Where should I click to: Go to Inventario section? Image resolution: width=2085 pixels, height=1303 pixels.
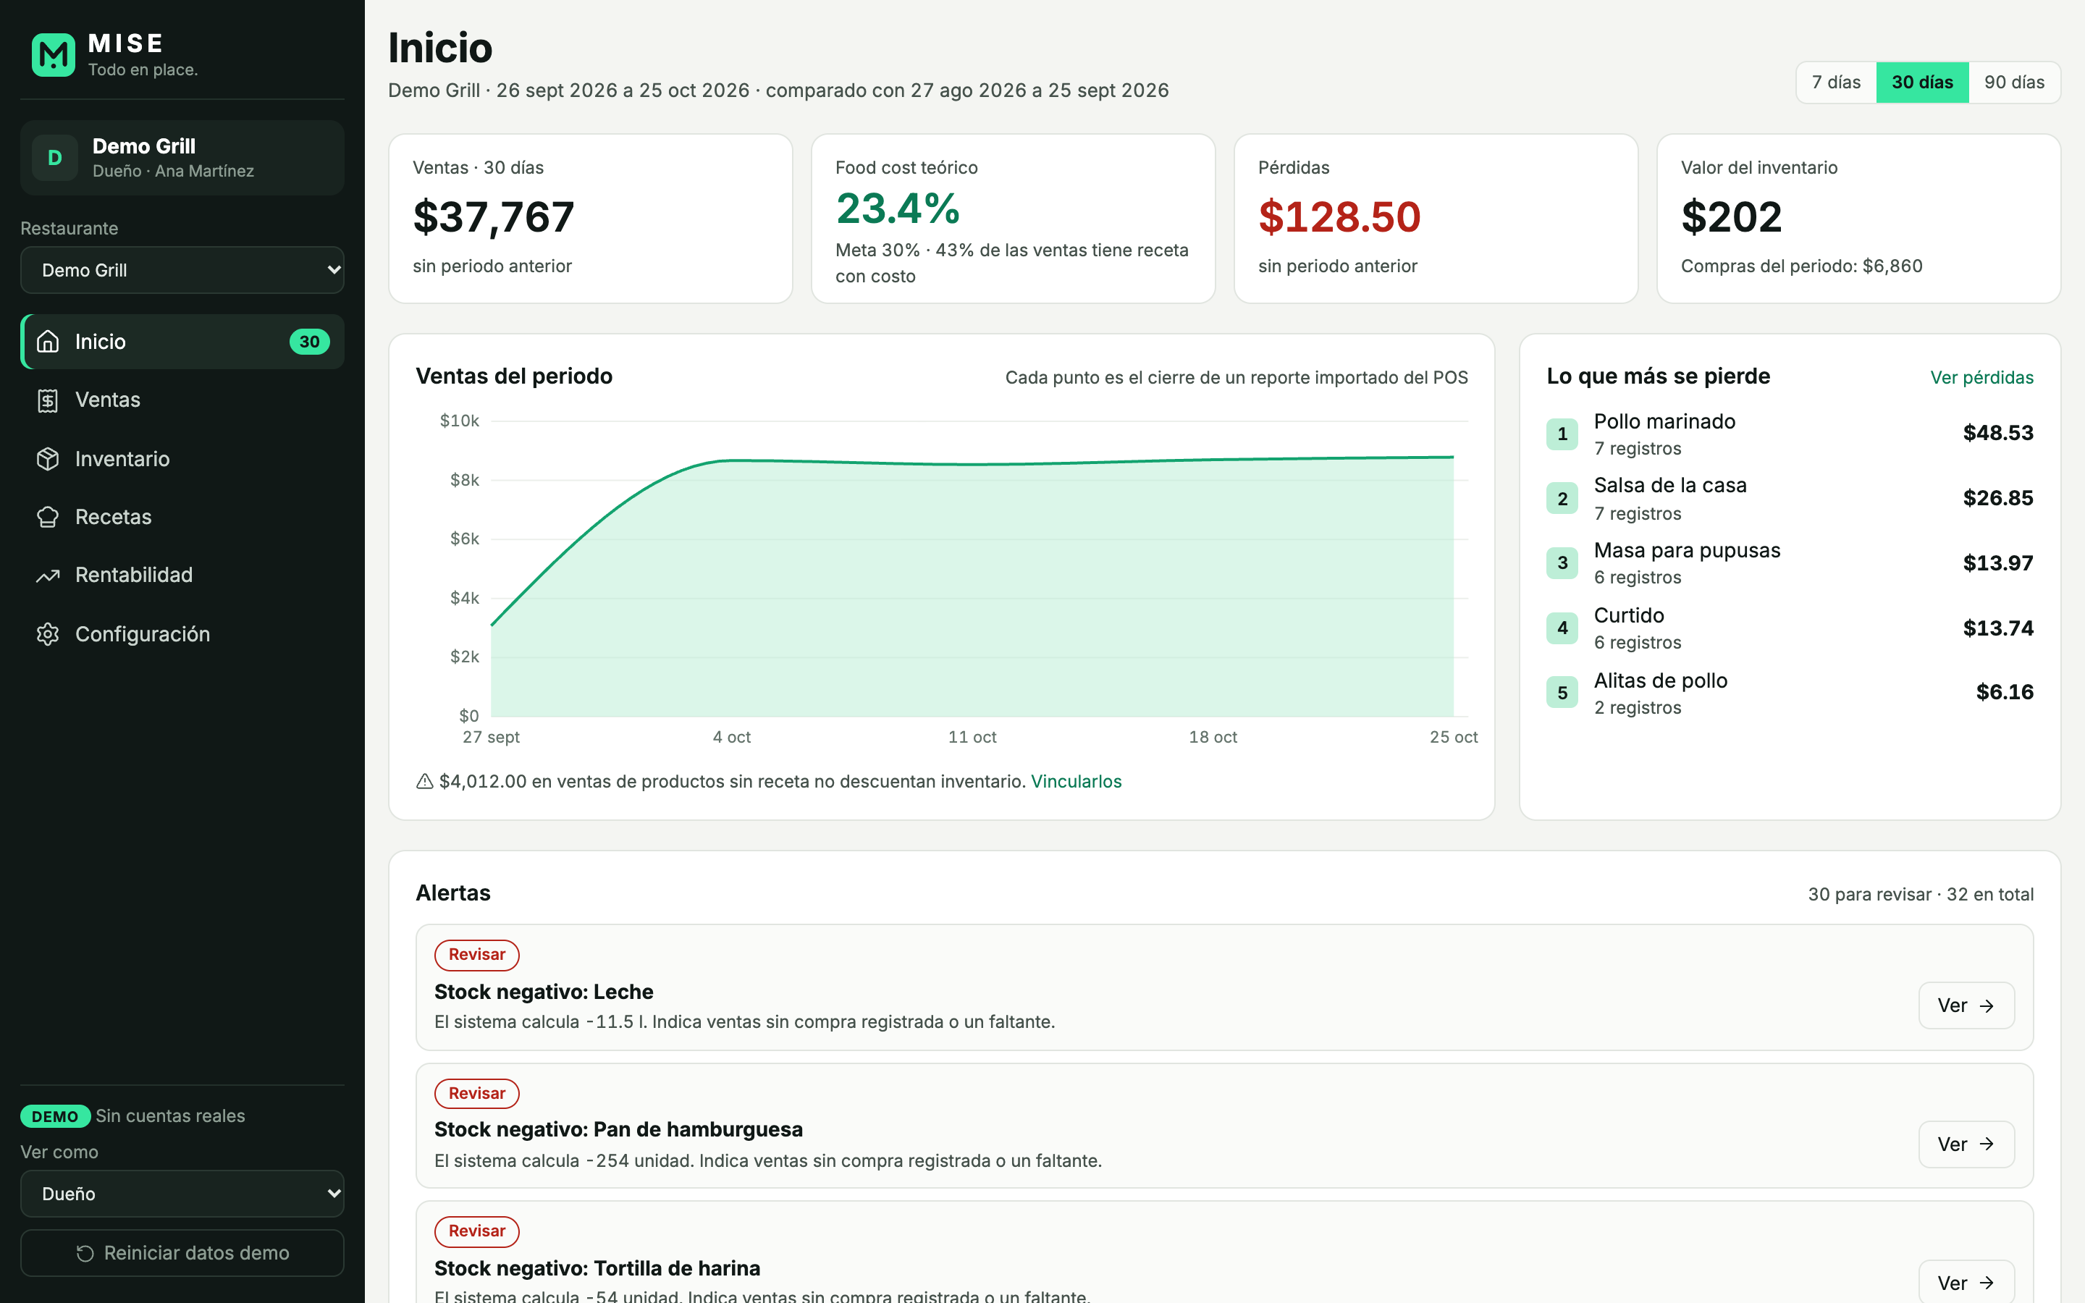coord(182,458)
